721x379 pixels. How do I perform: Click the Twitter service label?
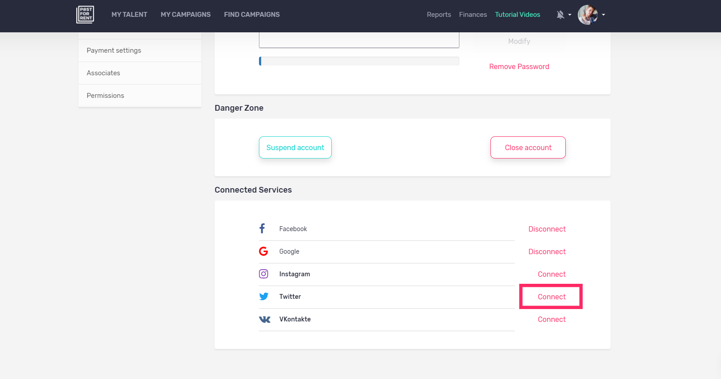click(x=290, y=297)
